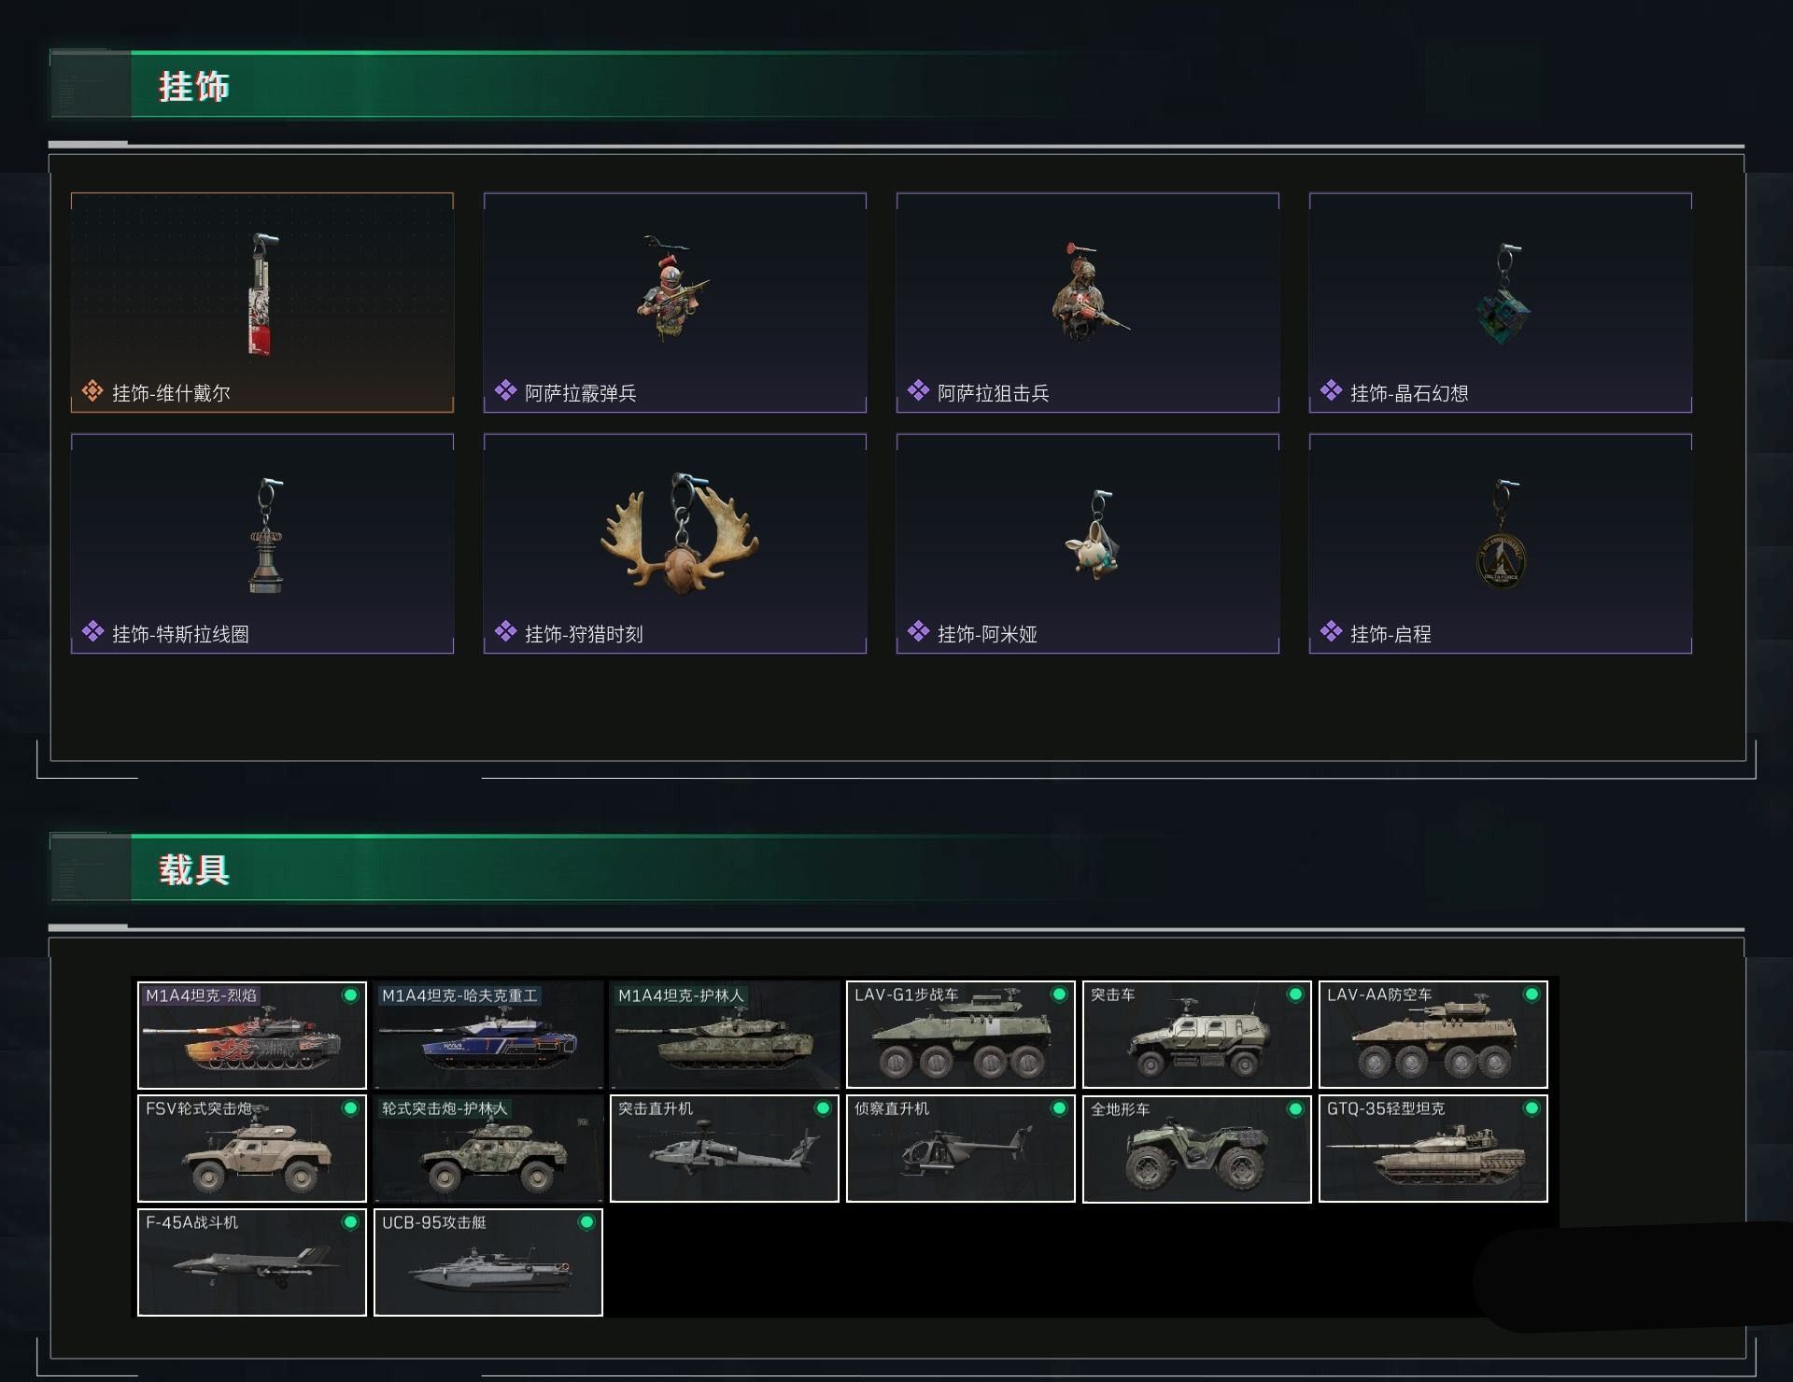
Task: Toggle green indicator on 突击车 tile
Action: pyautogui.click(x=1295, y=995)
